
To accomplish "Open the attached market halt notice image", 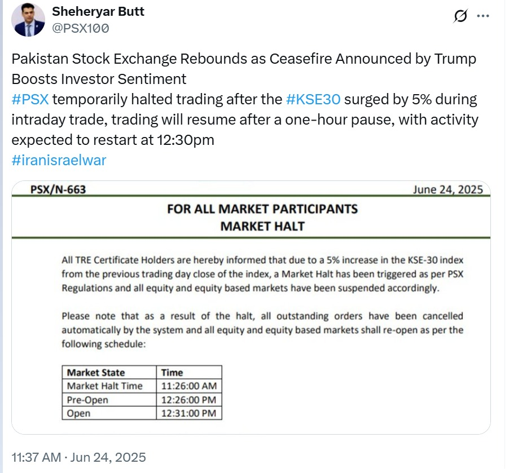I will 251,307.
